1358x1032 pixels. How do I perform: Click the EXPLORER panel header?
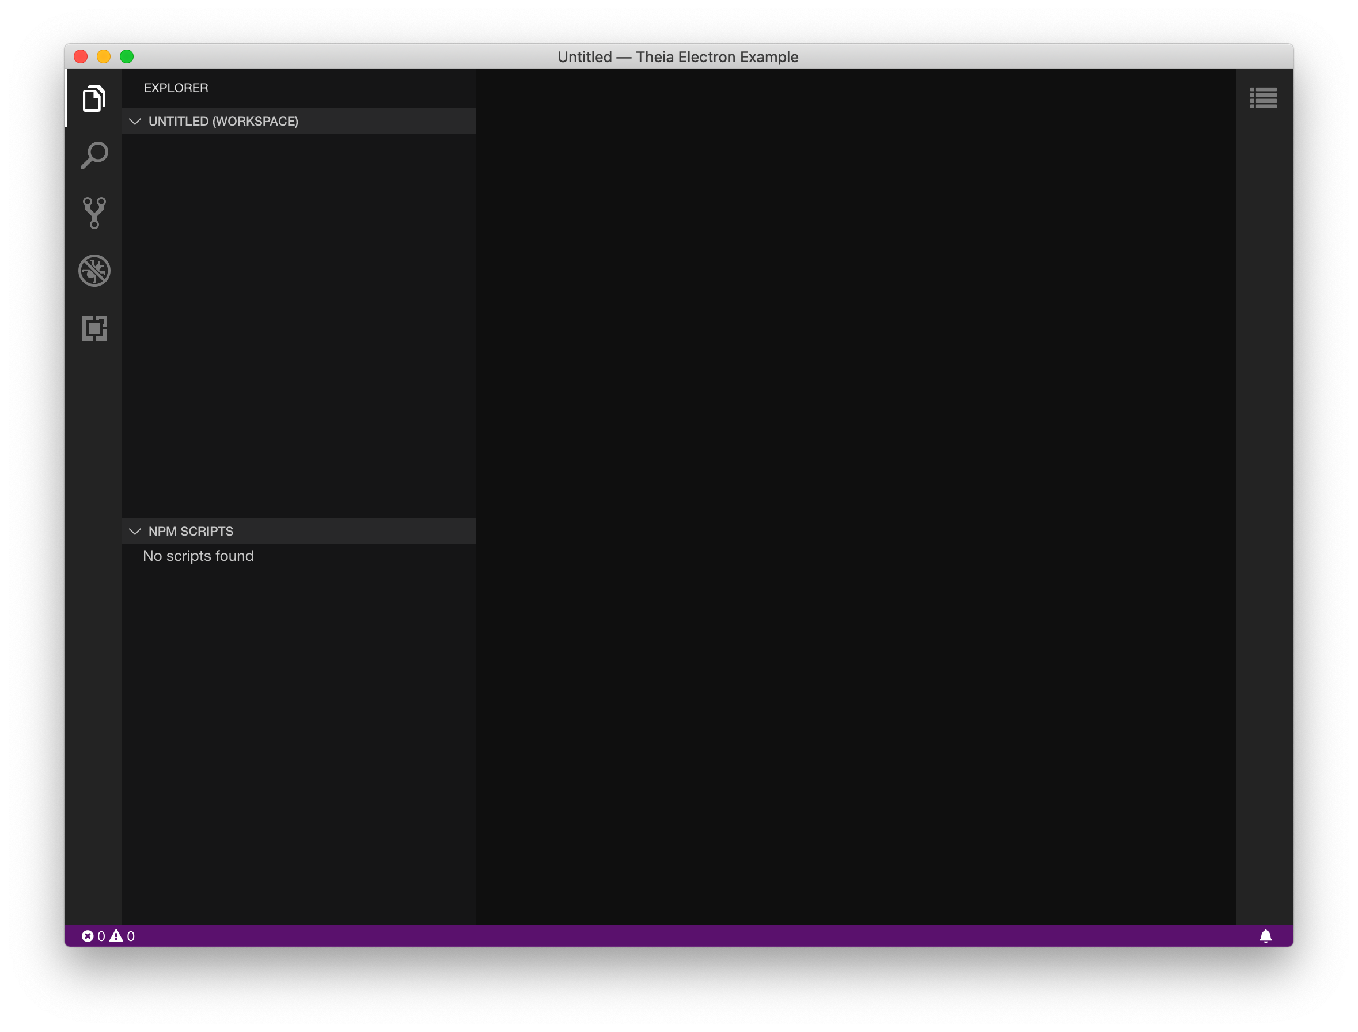(x=176, y=87)
